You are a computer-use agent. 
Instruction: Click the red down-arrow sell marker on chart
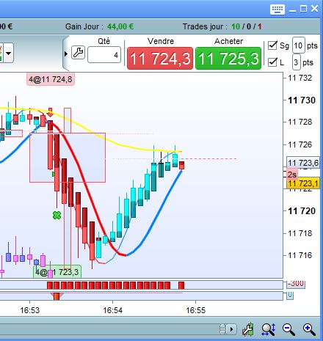[x=50, y=112]
